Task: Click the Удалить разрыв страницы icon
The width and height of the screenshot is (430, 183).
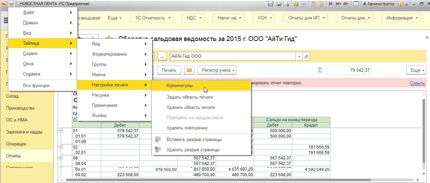Action: tap(158, 150)
